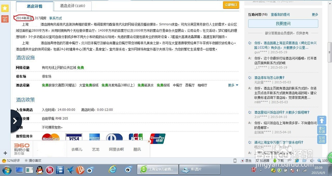Viewport: 332px width, 176px height.
Task: Click 猜你喜欢 in the status bar
Action: pos(33,160)
